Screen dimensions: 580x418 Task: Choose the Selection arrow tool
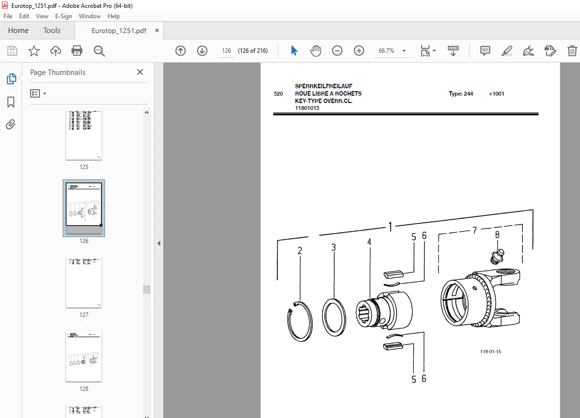(294, 51)
